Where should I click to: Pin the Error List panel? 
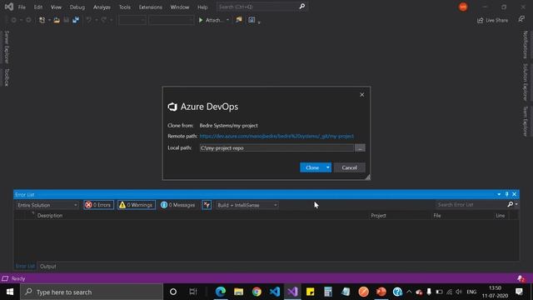pyautogui.click(x=506, y=194)
